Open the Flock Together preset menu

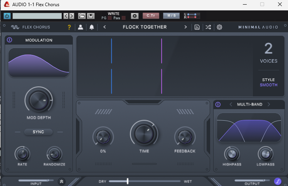point(145,27)
